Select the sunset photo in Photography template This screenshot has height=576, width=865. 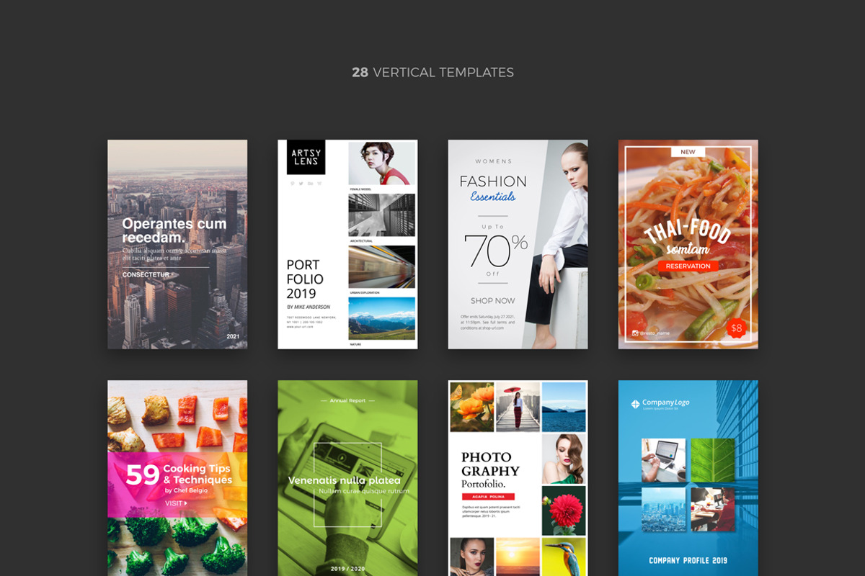(518, 557)
